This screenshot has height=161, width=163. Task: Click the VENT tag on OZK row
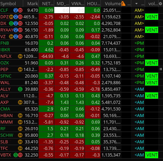[x=152, y=63]
